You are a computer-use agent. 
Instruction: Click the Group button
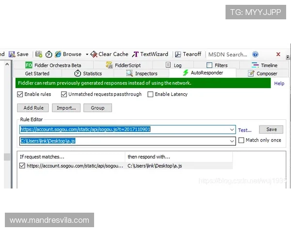97,108
